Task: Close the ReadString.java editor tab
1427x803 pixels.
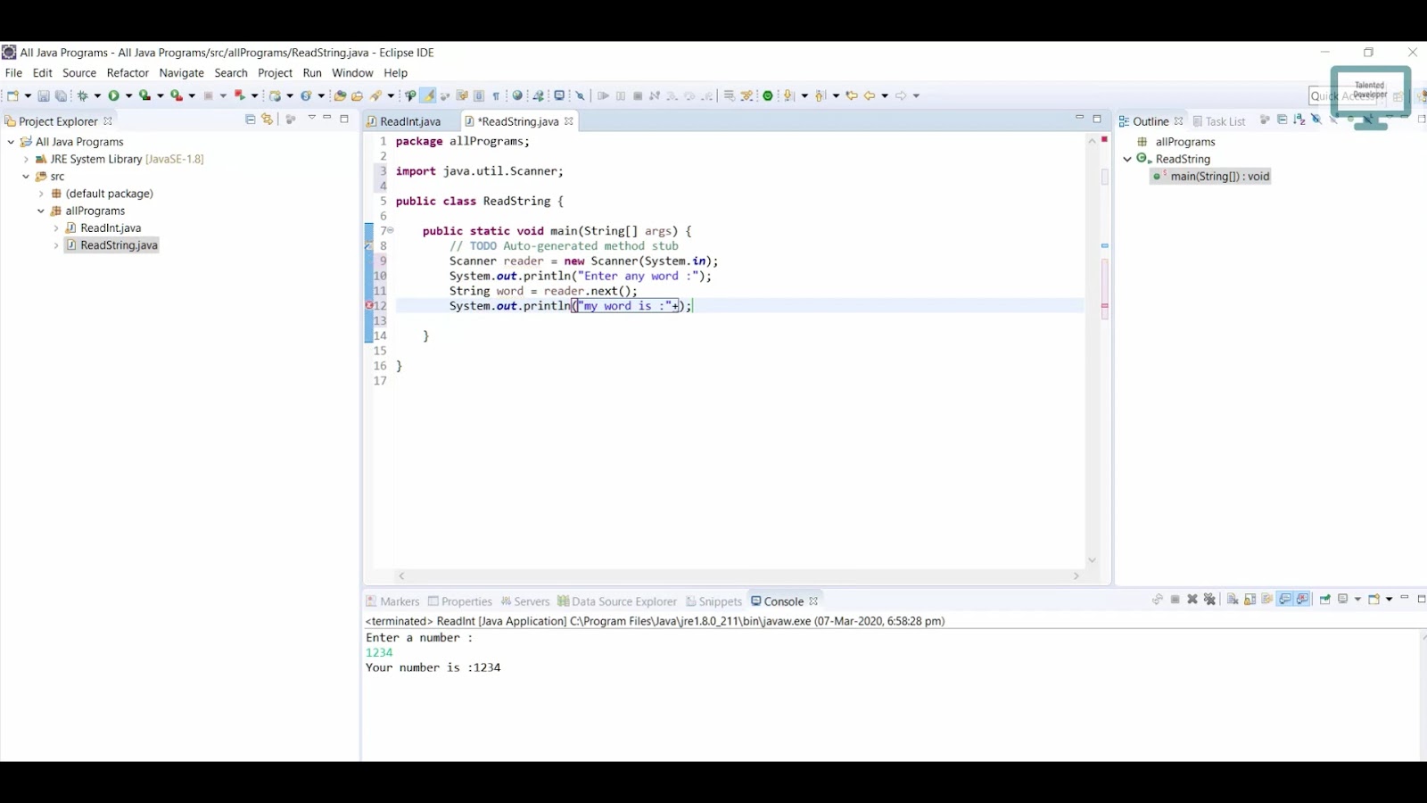Action: (x=568, y=121)
